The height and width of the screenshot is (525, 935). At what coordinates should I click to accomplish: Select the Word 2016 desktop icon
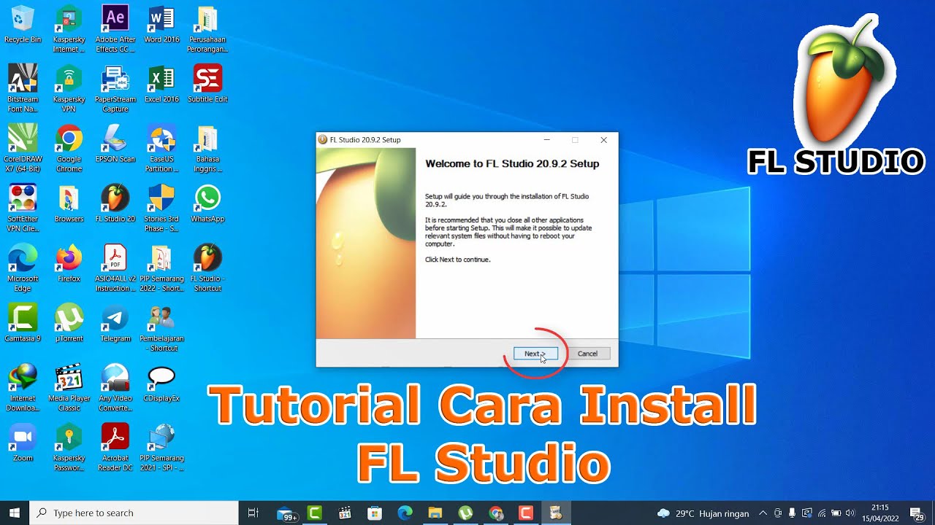[x=161, y=24]
